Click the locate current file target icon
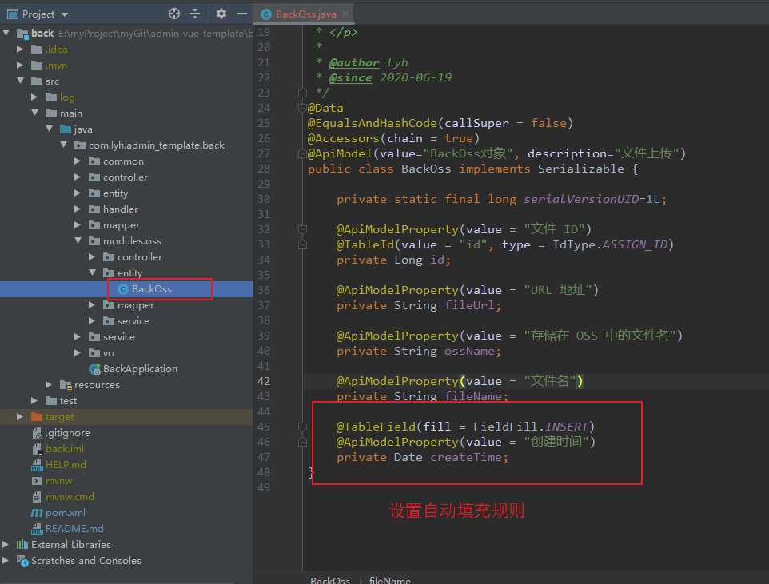769x584 pixels. click(x=174, y=14)
